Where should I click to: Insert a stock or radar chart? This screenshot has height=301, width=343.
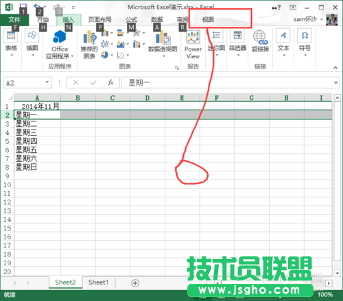137,33
